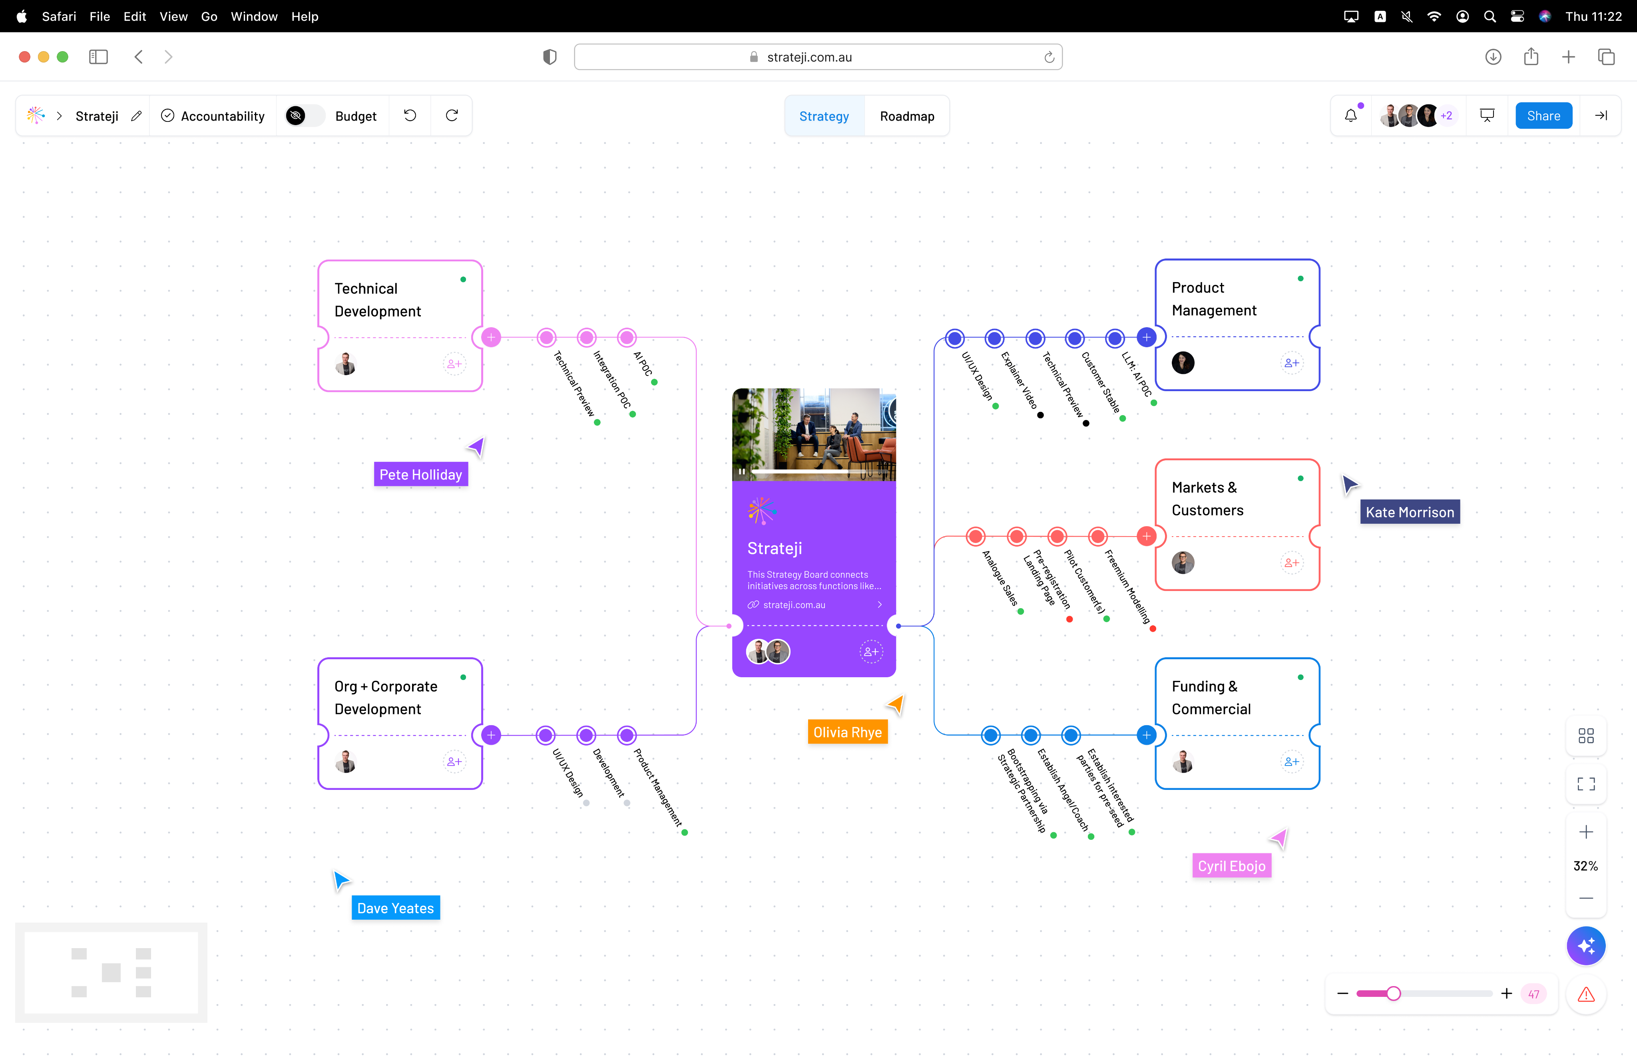Switch to the Roadmap tab
Image resolution: width=1637 pixels, height=1058 pixels.
[906, 116]
